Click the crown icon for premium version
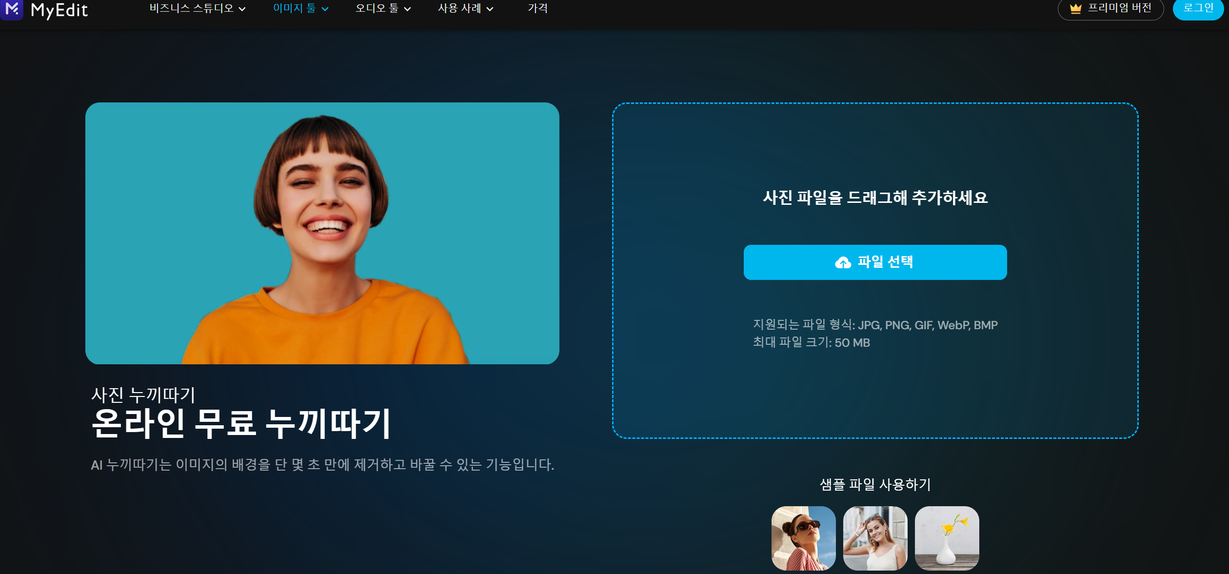The width and height of the screenshot is (1229, 574). [1075, 9]
